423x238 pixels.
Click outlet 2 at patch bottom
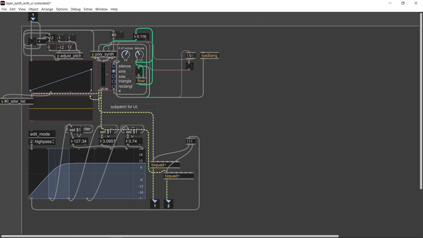(x=168, y=204)
